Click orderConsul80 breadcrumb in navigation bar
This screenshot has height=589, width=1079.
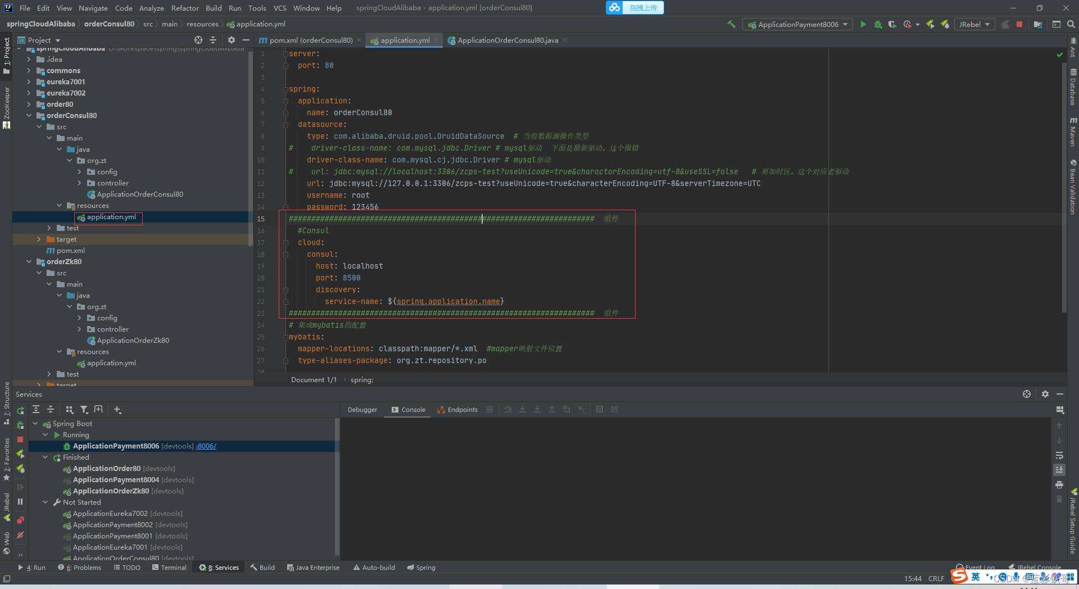click(109, 24)
